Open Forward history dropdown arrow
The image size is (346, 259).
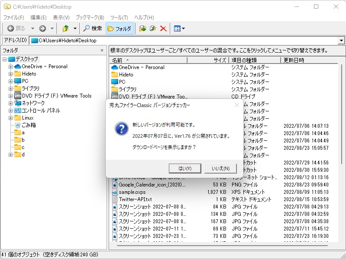click(x=52, y=28)
